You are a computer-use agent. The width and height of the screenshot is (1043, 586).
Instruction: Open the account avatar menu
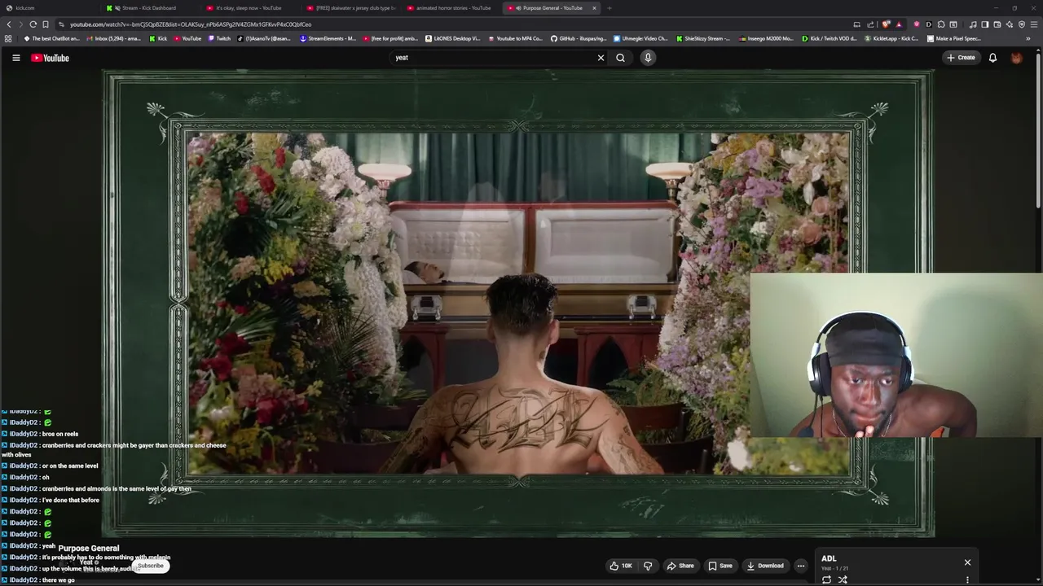point(1016,58)
